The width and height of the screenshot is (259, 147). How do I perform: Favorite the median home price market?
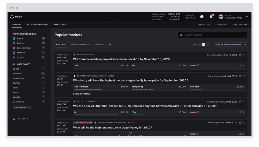[240, 76]
